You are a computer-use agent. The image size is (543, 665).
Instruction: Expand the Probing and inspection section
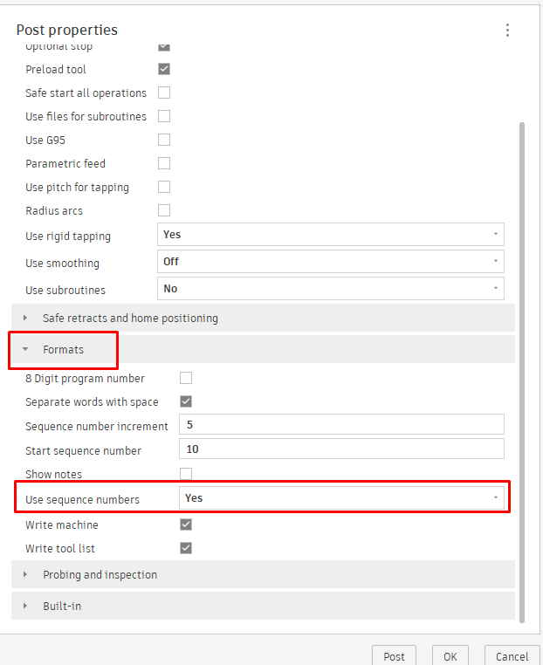pos(100,575)
